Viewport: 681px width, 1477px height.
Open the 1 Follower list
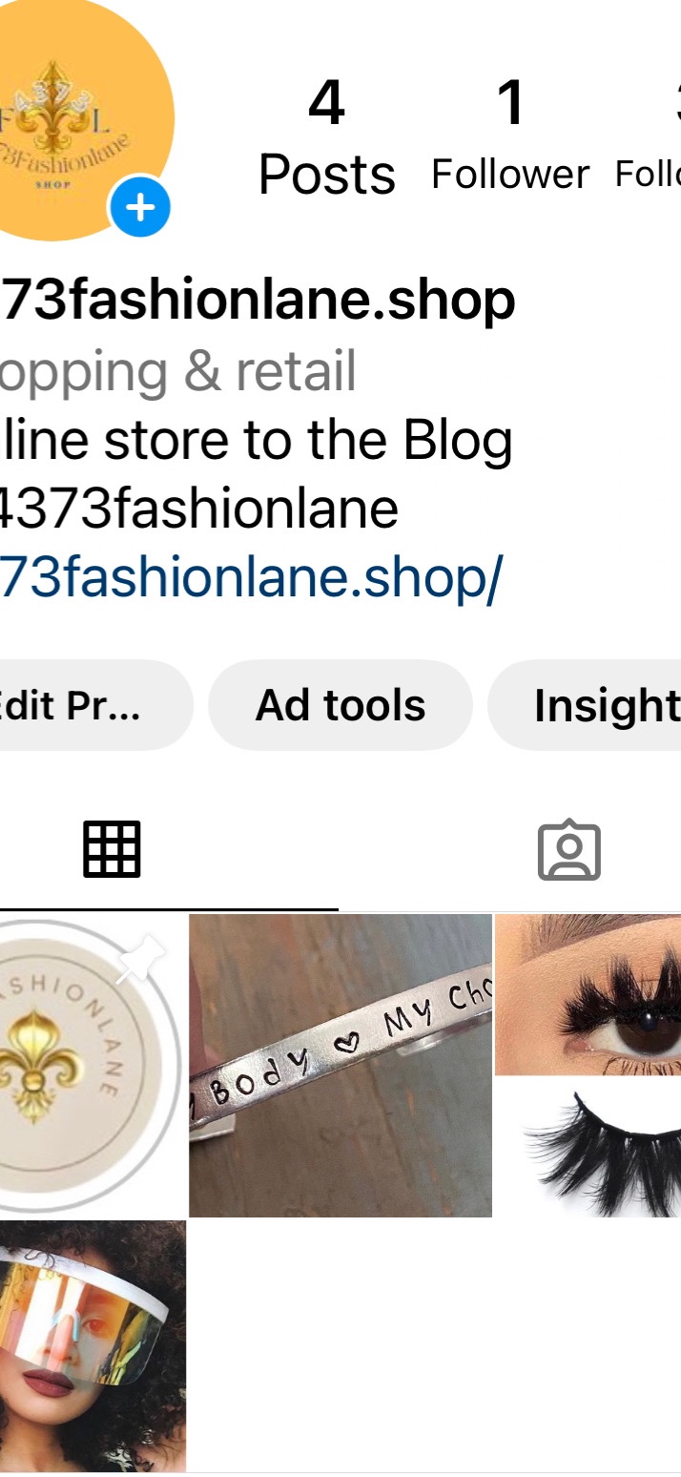pos(510,137)
